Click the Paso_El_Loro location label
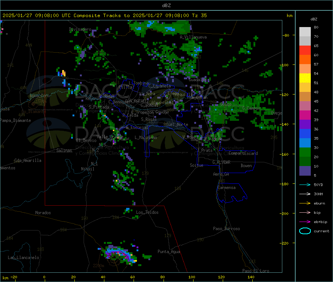Image resolution: width=333 pixels, height=282 pixels. (x=256, y=271)
